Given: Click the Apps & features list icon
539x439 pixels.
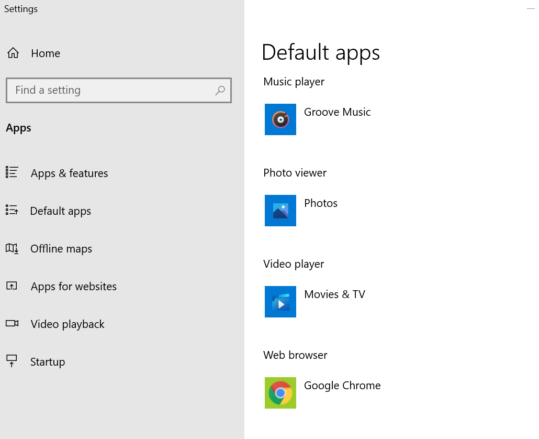Looking at the screenshot, I should point(12,172).
